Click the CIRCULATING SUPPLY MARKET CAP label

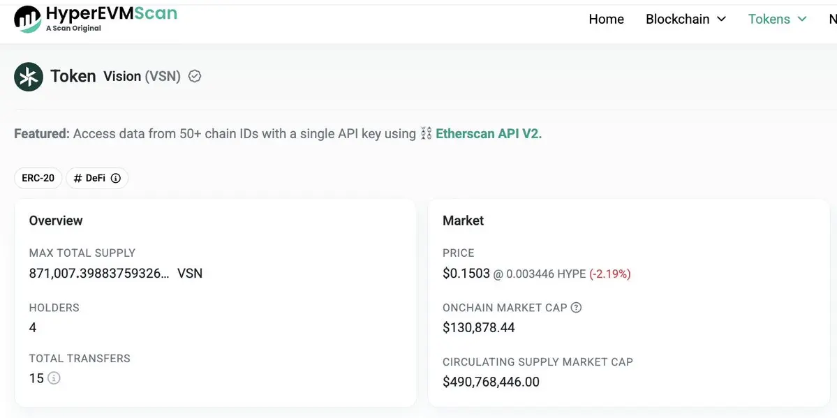click(x=538, y=362)
